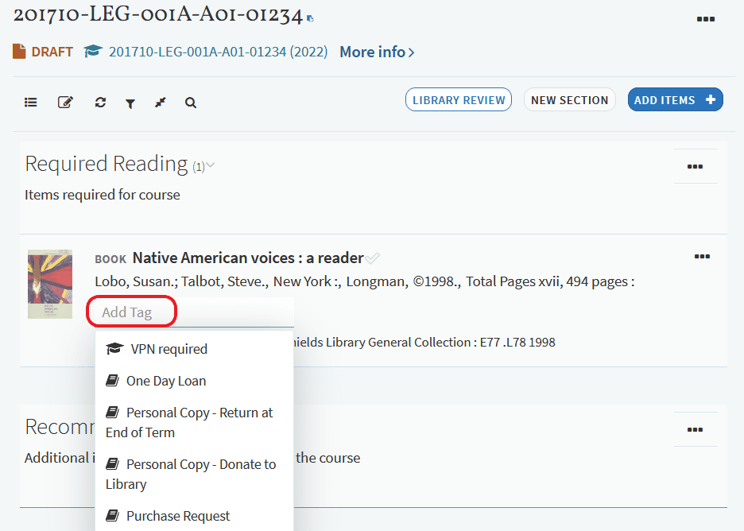Expand More info details

(x=377, y=52)
